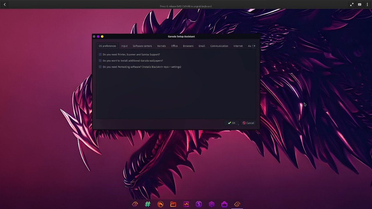Image resolution: width=372 pixels, height=209 pixels.
Task: Click the keyboard icon in viewer top bar
Action: 360,4
